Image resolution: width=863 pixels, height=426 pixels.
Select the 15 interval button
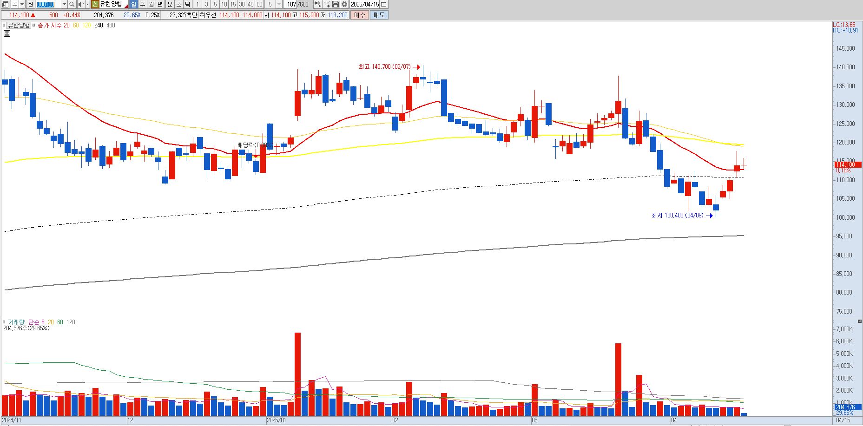tap(233, 4)
